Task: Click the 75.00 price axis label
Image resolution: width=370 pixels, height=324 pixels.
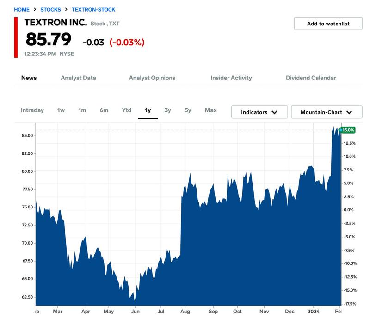Action: (x=27, y=207)
